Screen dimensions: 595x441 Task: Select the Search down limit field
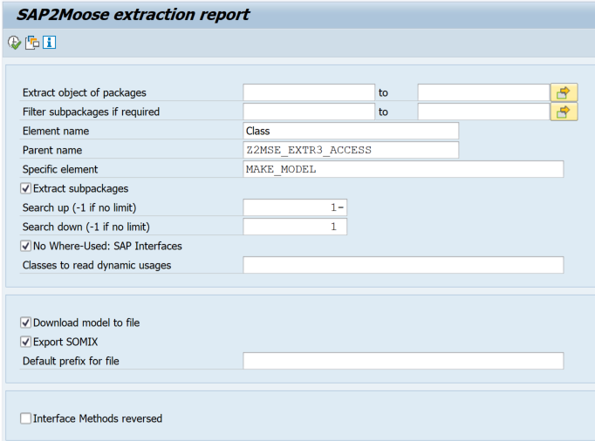coord(295,227)
